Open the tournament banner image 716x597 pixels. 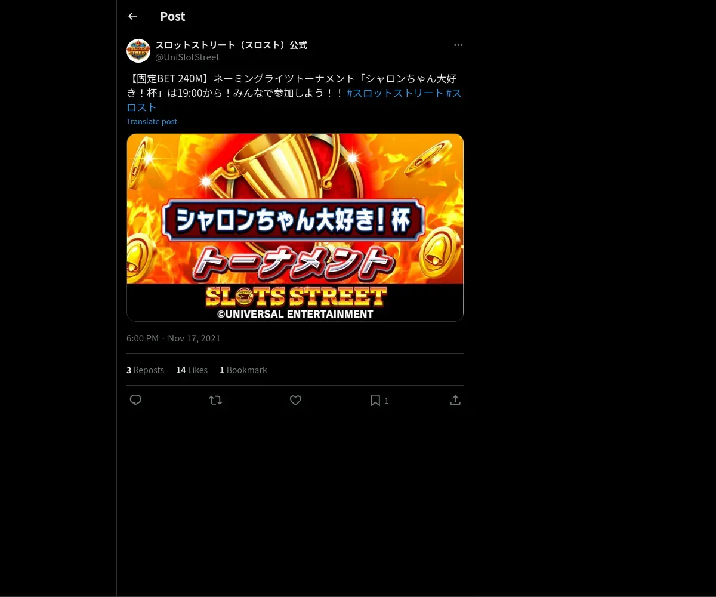295,227
